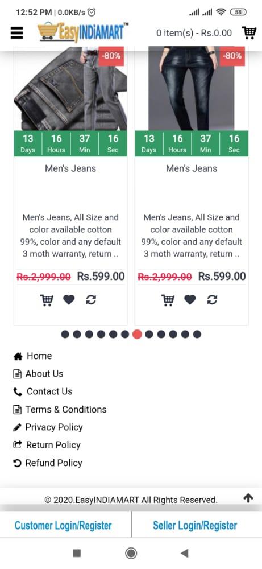Compare left Men's Jeans using refresh arrows icon
The width and height of the screenshot is (262, 569).
pyautogui.click(x=91, y=300)
